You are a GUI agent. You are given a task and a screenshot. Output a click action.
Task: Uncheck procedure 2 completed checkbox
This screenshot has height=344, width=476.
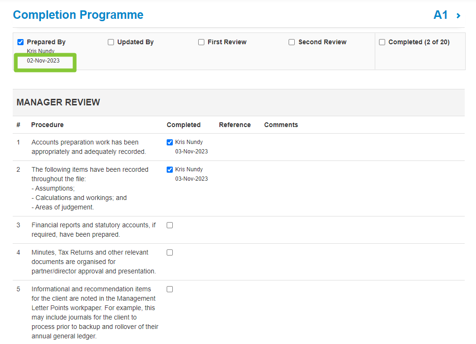[x=169, y=169]
